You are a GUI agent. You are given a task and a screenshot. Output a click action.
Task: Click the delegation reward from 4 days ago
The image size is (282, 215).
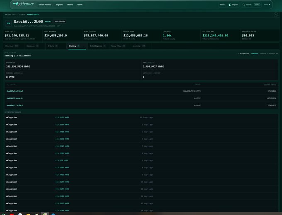(x=141, y=139)
